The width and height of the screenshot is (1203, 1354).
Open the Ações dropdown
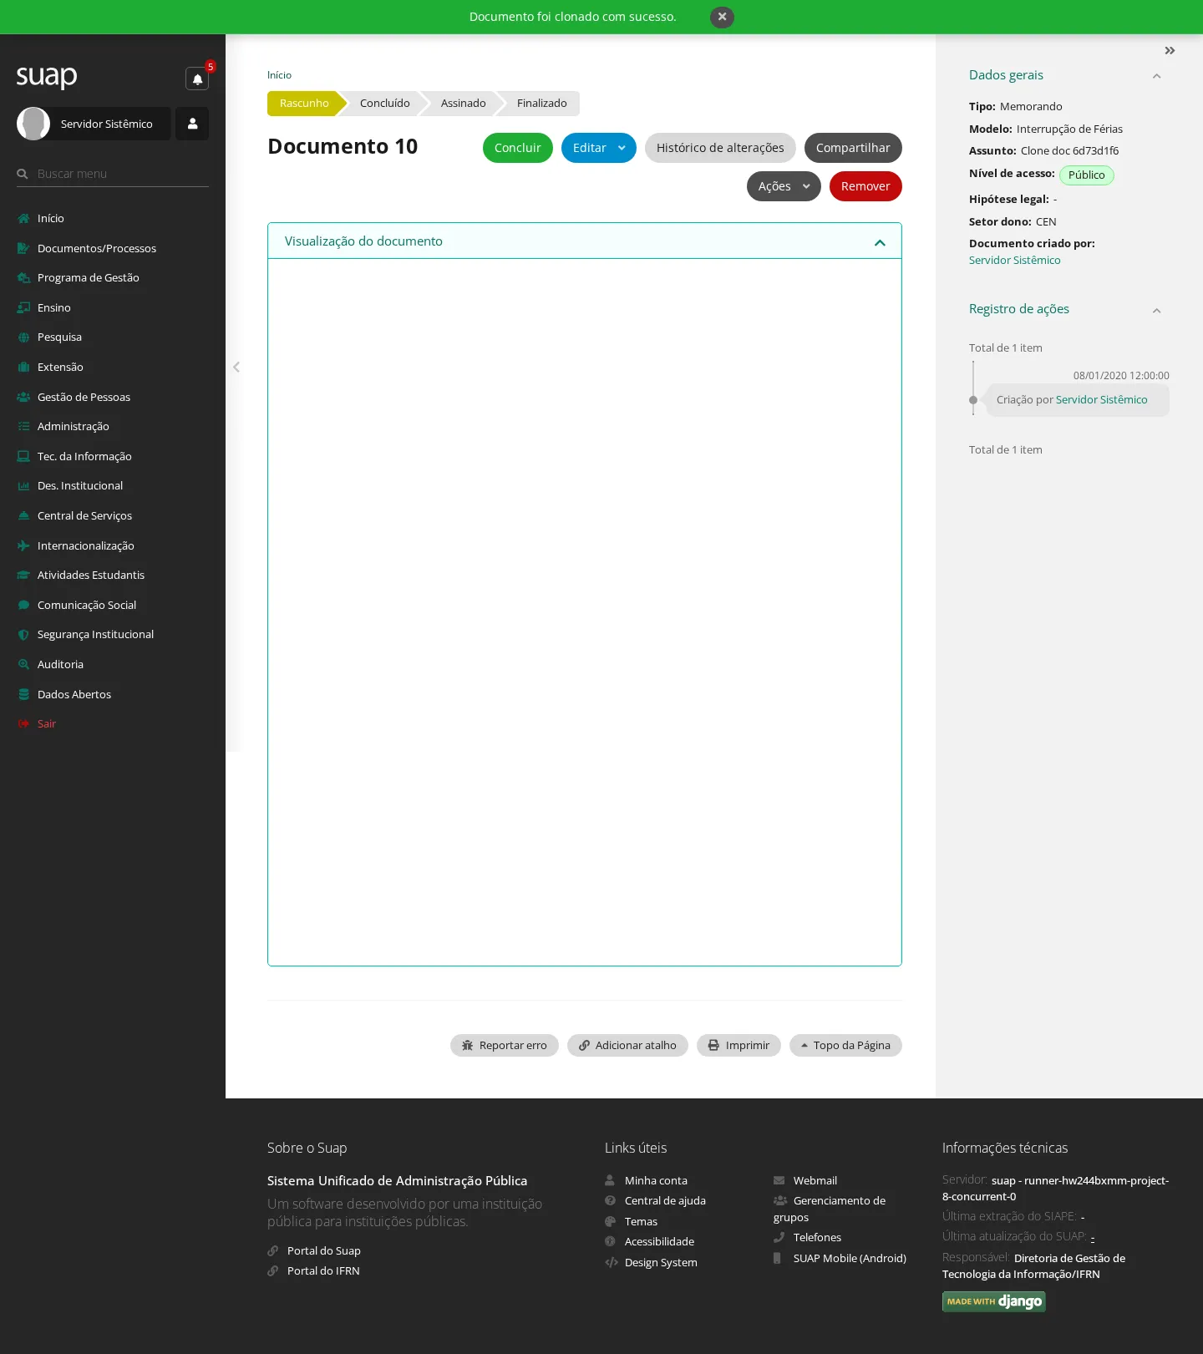[x=784, y=186]
